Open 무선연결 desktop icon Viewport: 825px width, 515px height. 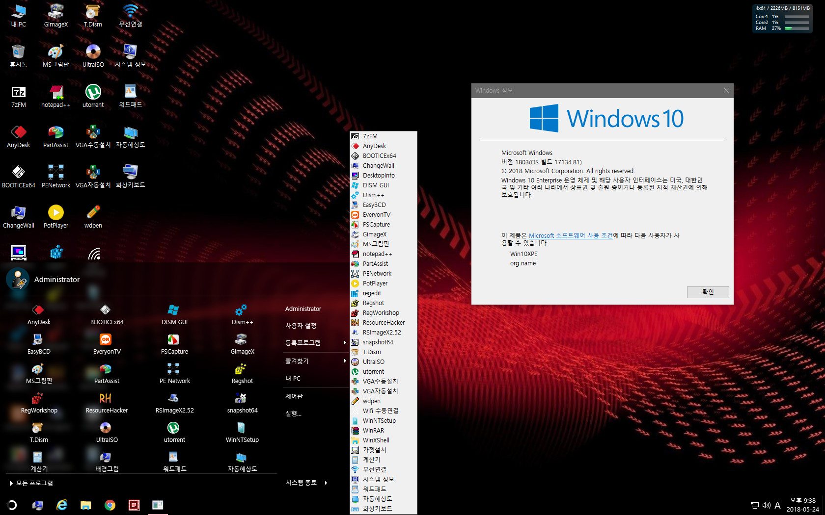[x=130, y=15]
